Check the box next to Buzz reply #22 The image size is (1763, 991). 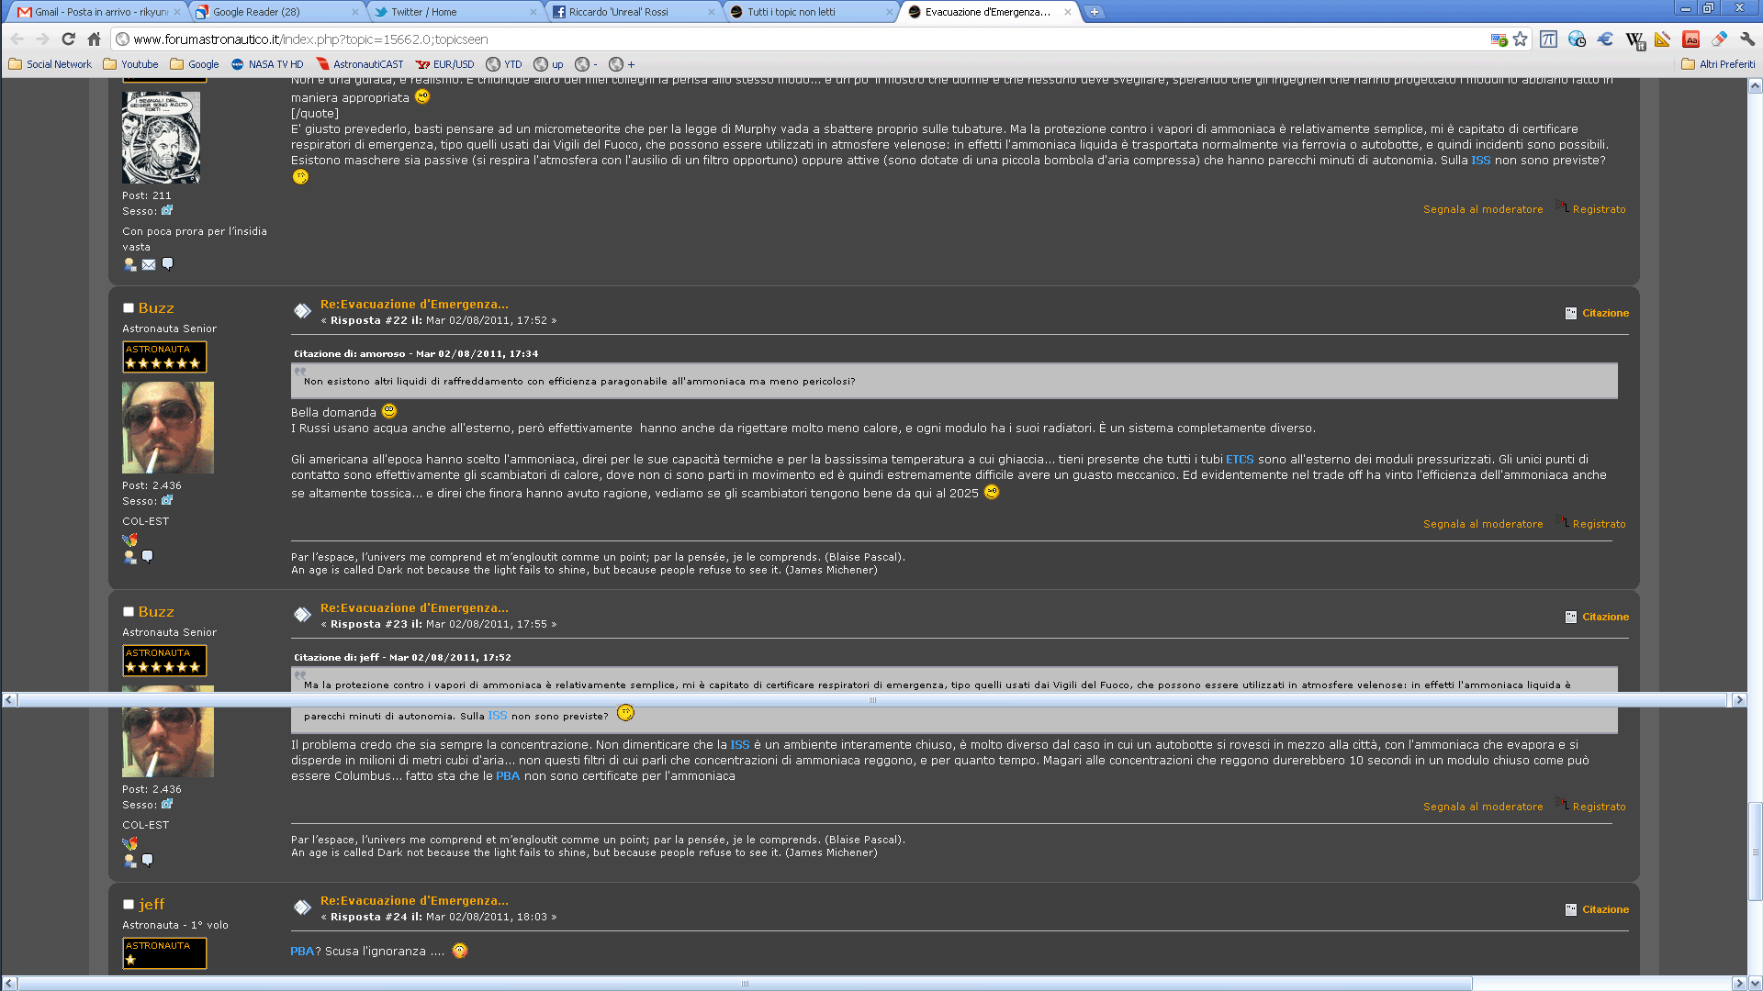[129, 308]
